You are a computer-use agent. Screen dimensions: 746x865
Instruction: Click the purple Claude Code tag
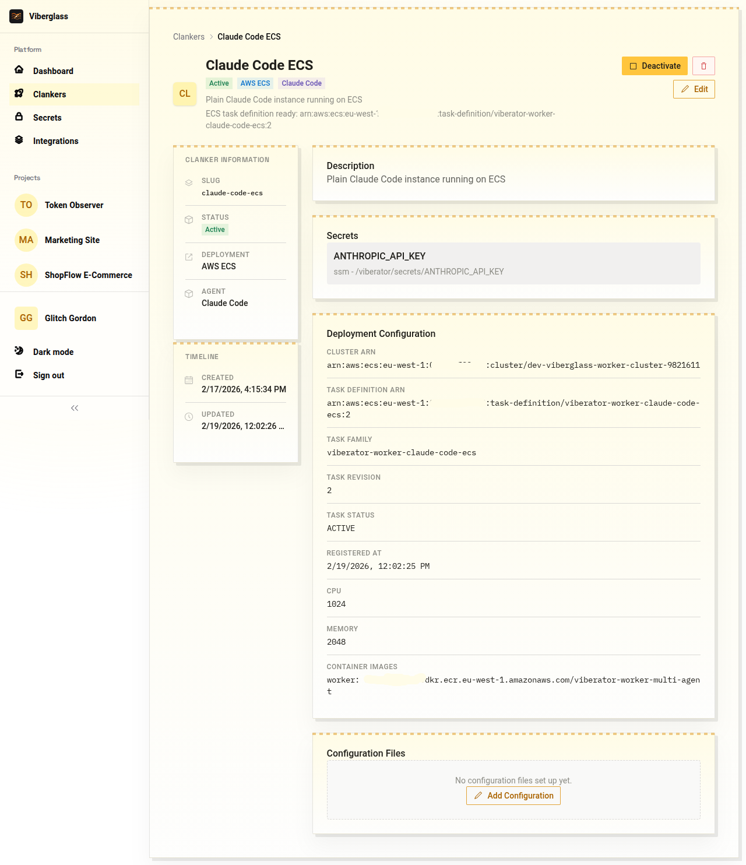point(301,83)
